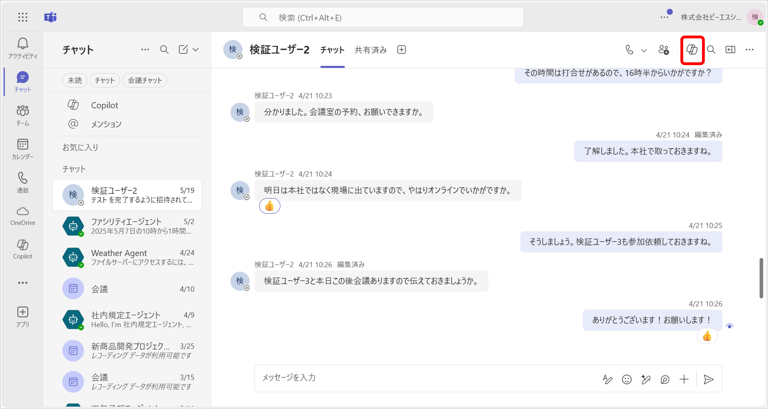
Task: Click the search box 検索 (Ctrl+Alt+E)
Action: [x=383, y=17]
